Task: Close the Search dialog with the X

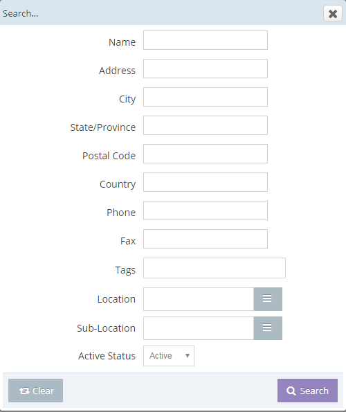Action: point(333,13)
